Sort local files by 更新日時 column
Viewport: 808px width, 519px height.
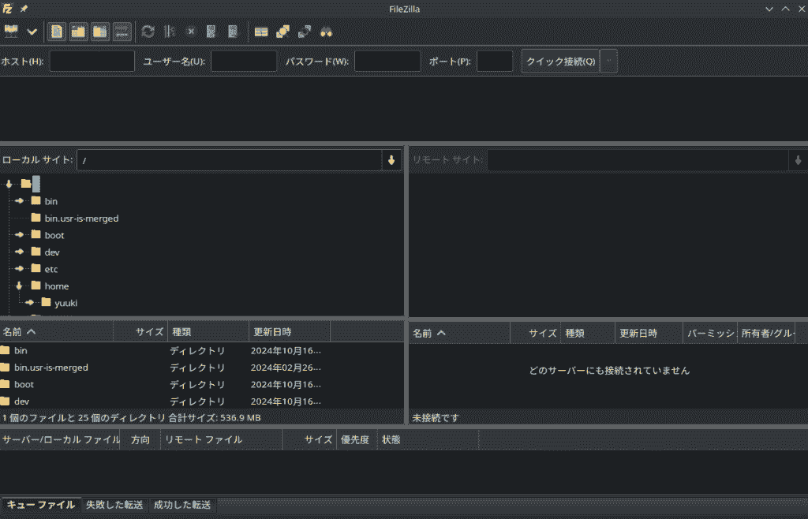290,332
